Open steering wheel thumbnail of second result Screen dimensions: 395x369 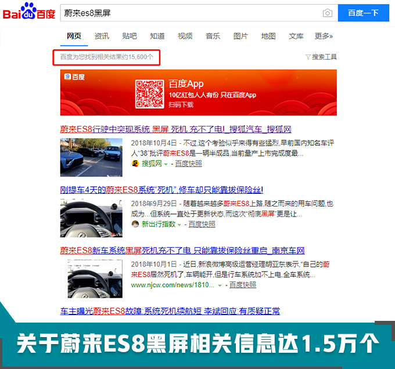91,218
